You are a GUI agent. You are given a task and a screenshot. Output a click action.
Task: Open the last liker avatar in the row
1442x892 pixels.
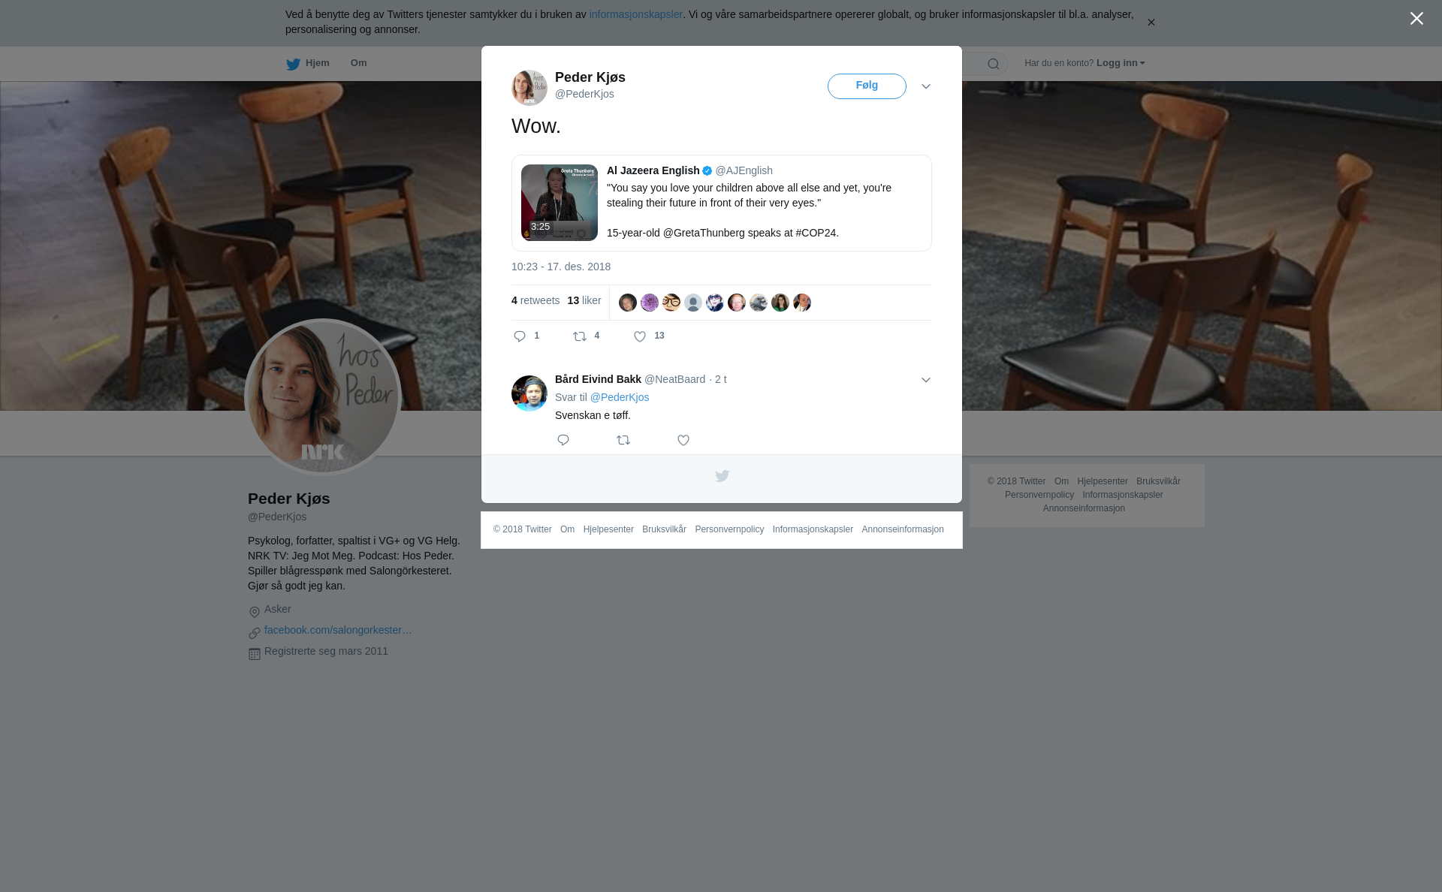[802, 303]
